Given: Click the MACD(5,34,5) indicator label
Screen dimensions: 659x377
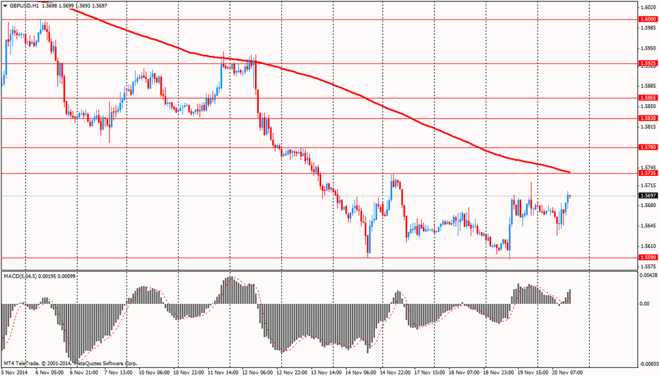Looking at the screenshot, I should [20, 276].
